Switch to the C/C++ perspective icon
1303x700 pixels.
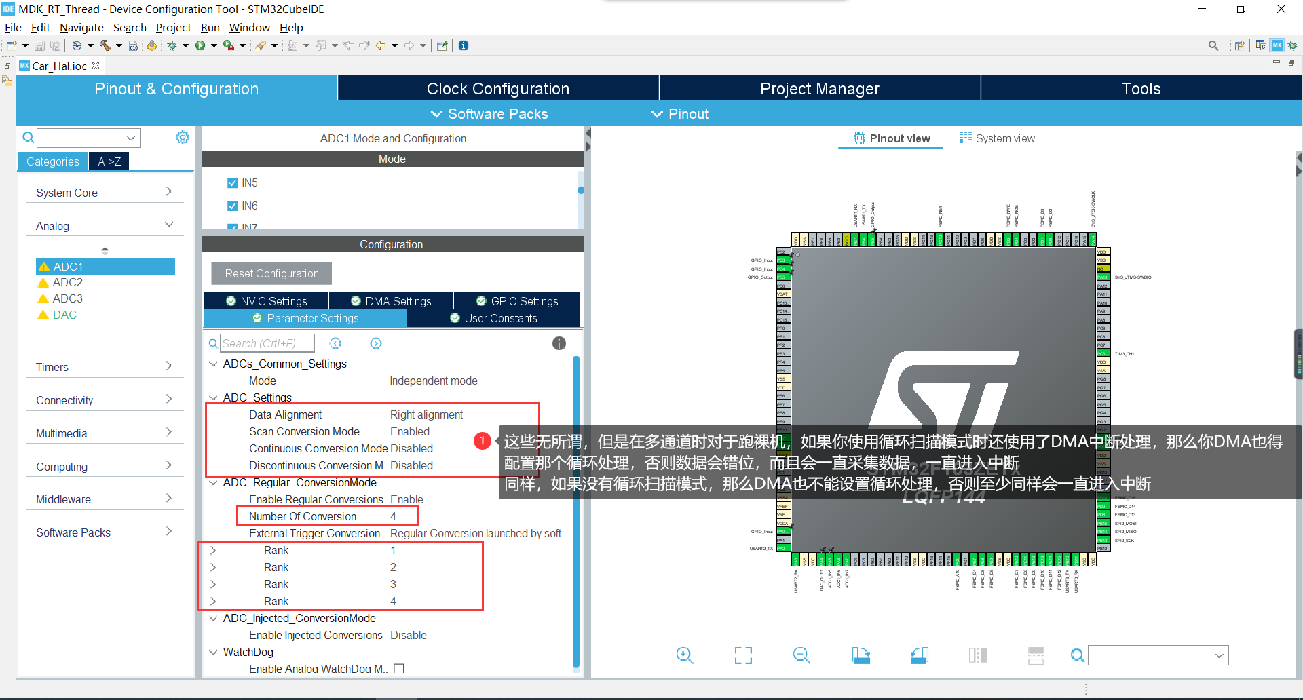click(1261, 45)
